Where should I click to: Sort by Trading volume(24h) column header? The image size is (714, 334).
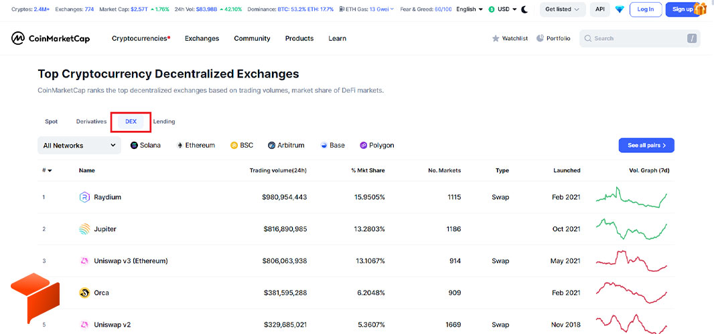click(278, 170)
